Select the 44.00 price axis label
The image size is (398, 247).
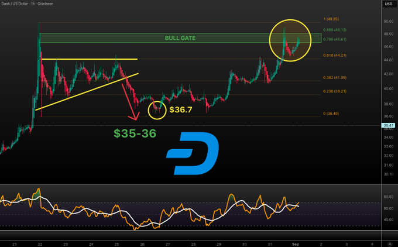pos(389,60)
